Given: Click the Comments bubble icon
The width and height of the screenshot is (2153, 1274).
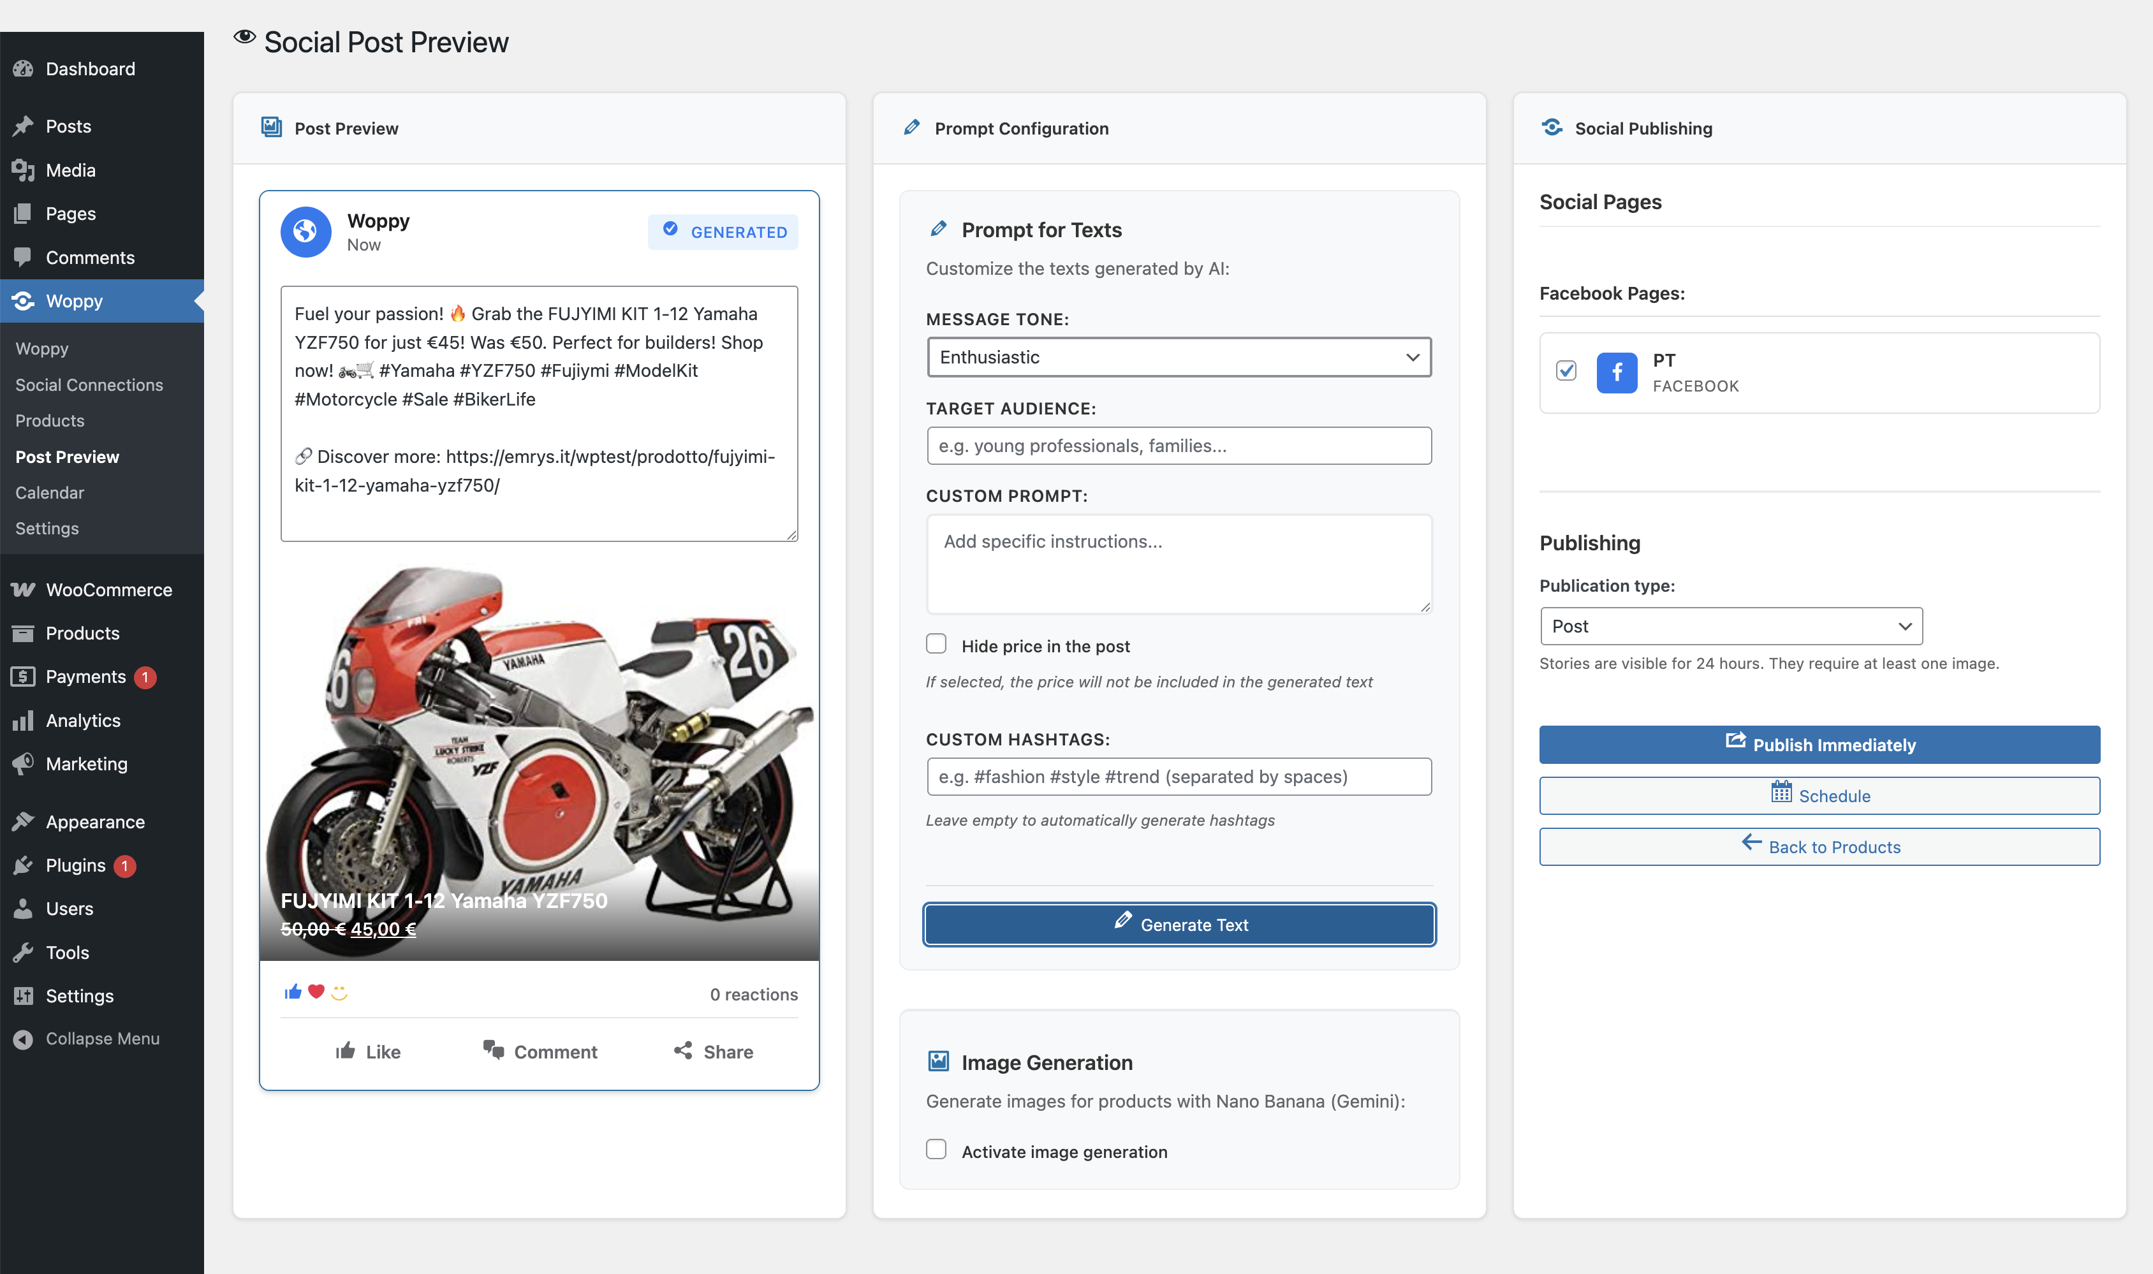Looking at the screenshot, I should (23, 258).
